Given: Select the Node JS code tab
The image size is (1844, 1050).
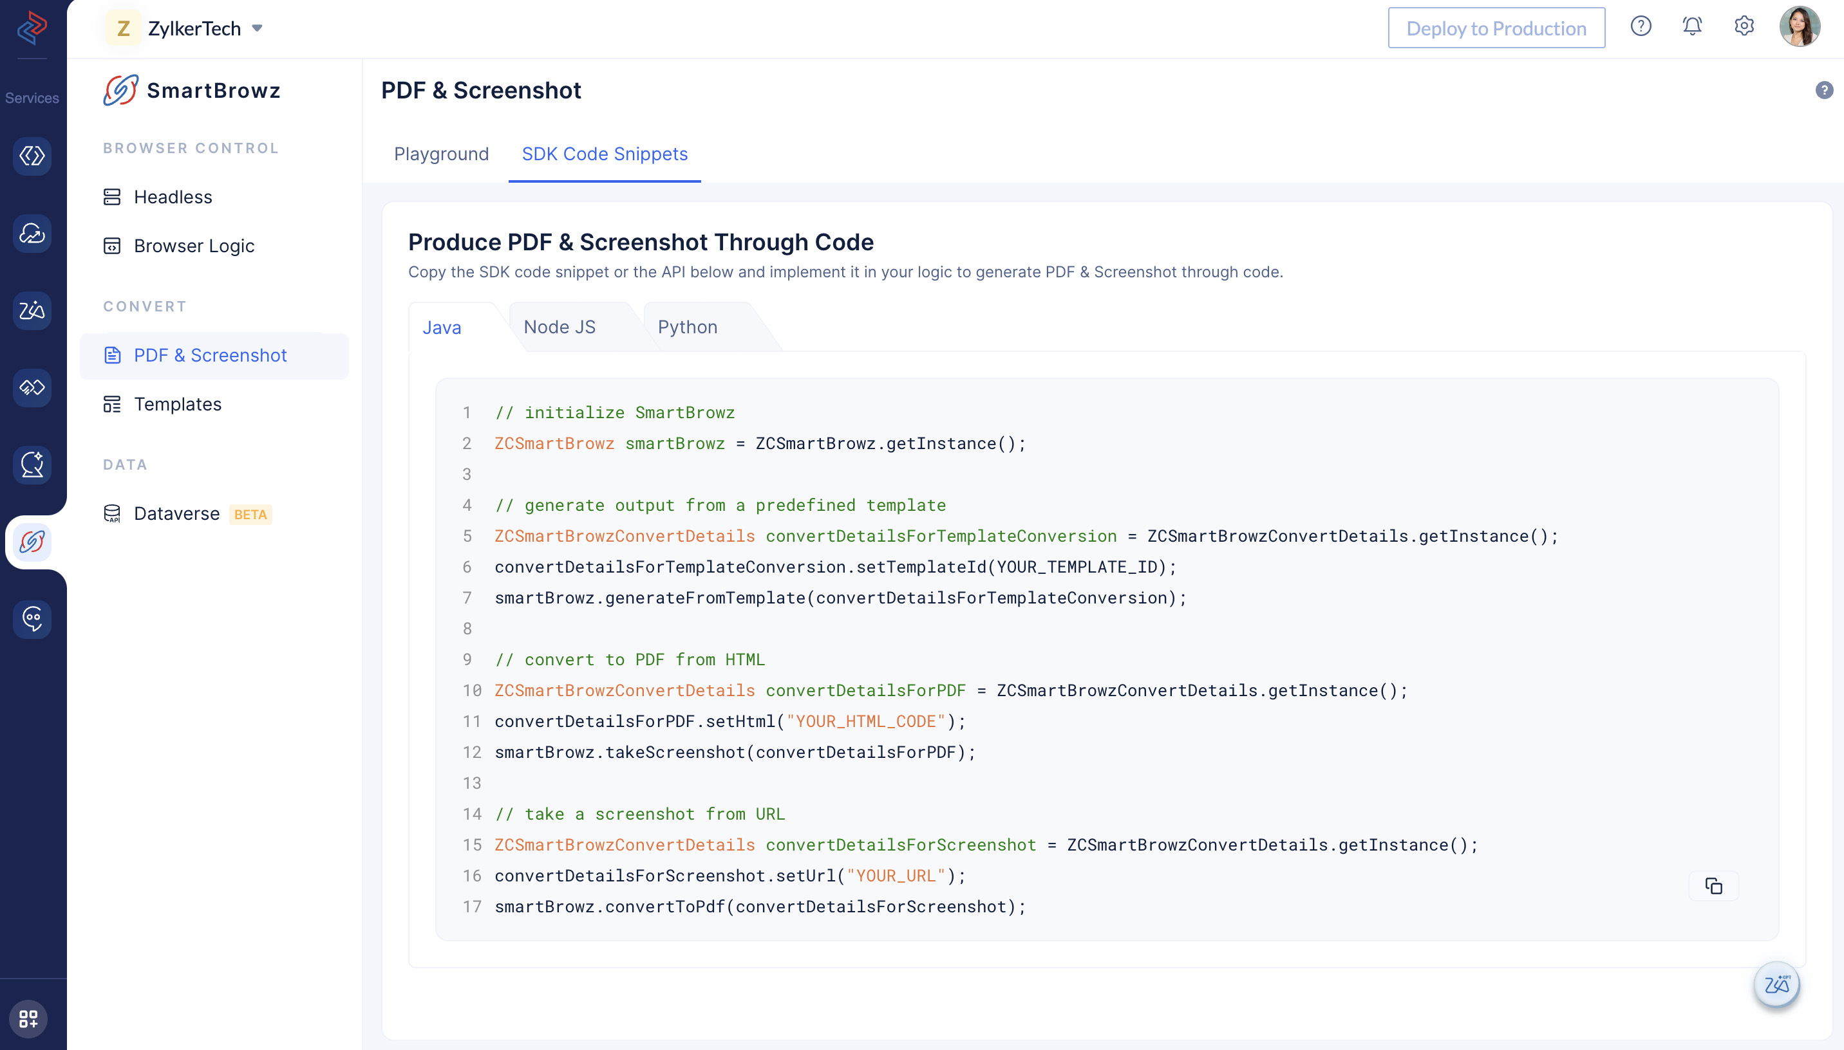Looking at the screenshot, I should (559, 327).
